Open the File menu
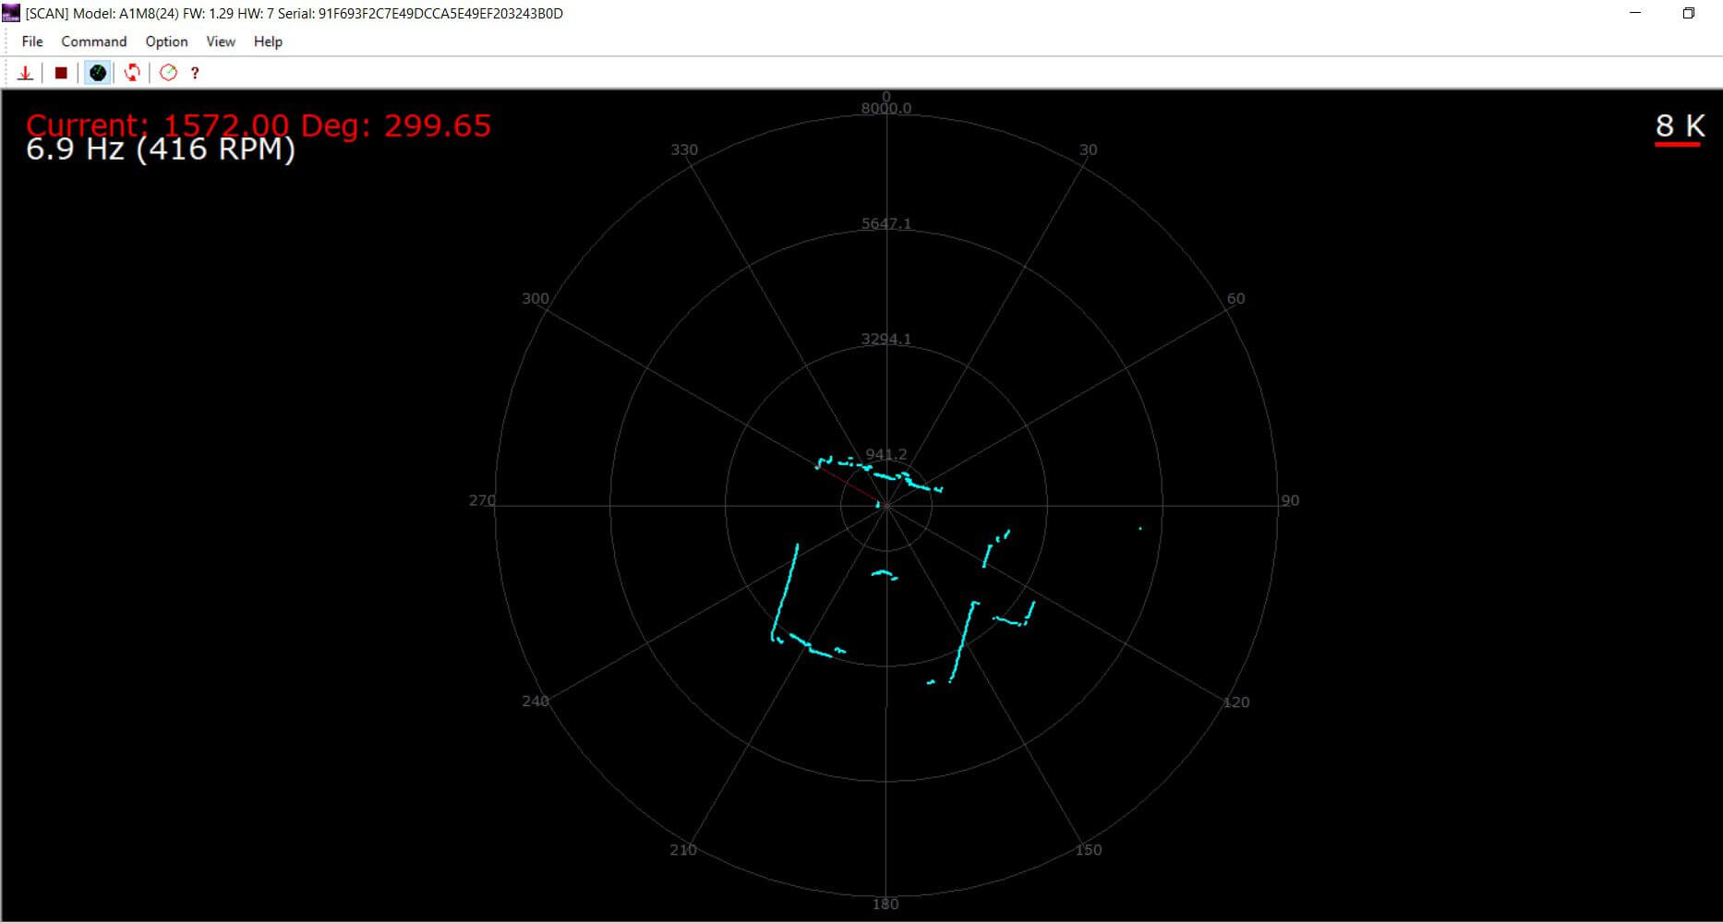Viewport: 1723px width, 923px height. click(32, 42)
